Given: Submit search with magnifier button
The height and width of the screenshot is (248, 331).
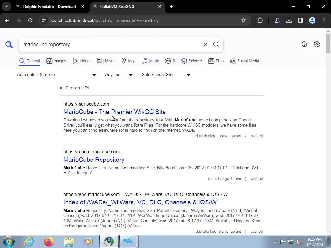Looking at the screenshot, I should click(216, 45).
